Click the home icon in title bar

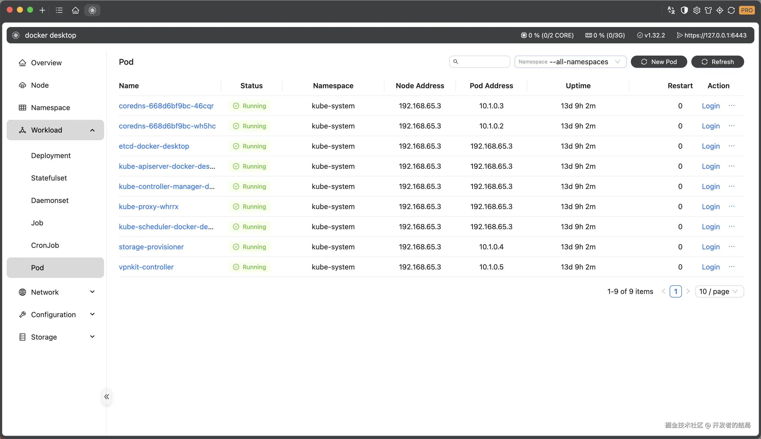76,10
